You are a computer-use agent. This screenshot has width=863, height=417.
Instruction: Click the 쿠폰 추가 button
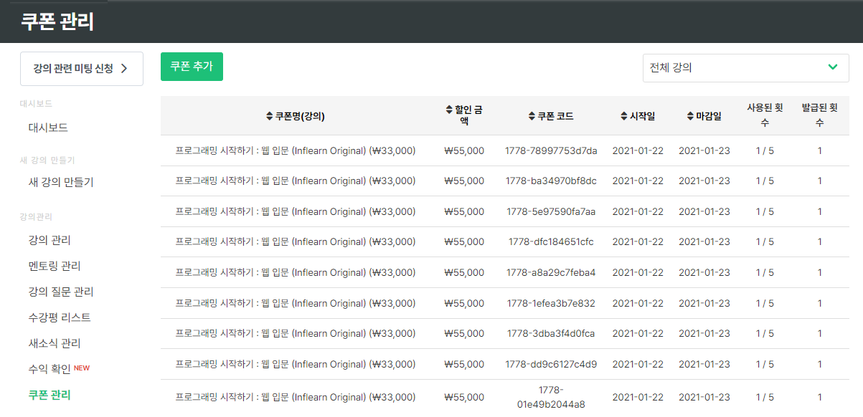(192, 66)
